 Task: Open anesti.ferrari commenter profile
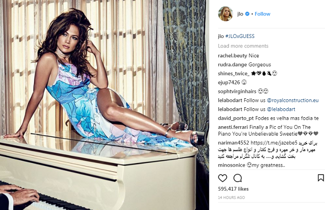click(233, 127)
